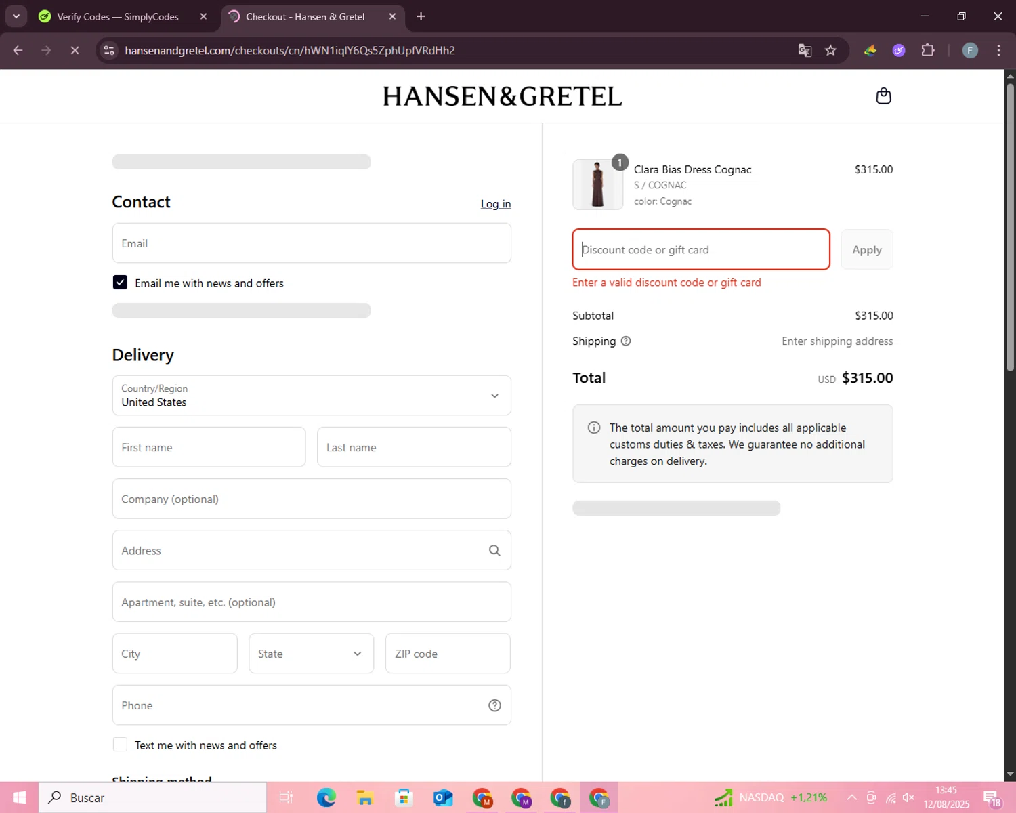The image size is (1016, 813).
Task: Bookmark this page with the star icon
Action: tap(830, 50)
